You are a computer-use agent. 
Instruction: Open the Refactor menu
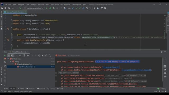coord(41,4)
